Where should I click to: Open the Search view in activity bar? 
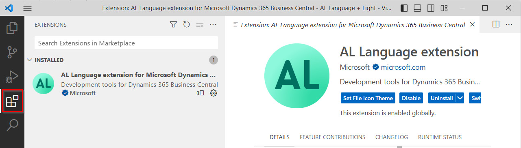coord(12,125)
